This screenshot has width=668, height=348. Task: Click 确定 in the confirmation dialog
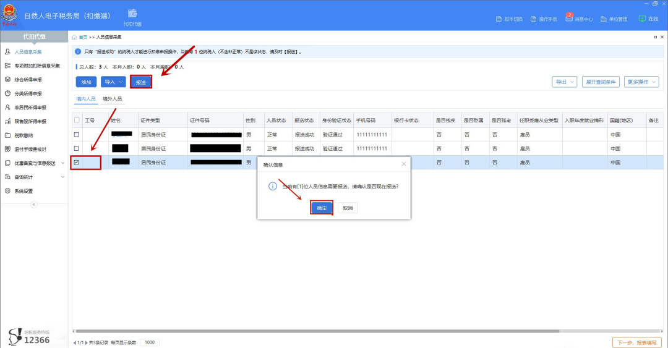point(322,208)
